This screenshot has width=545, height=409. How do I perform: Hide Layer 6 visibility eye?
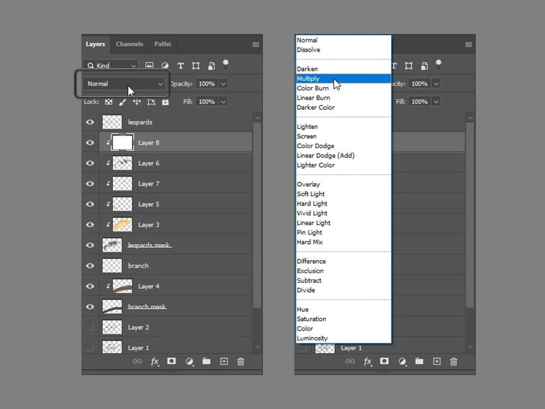coord(90,163)
